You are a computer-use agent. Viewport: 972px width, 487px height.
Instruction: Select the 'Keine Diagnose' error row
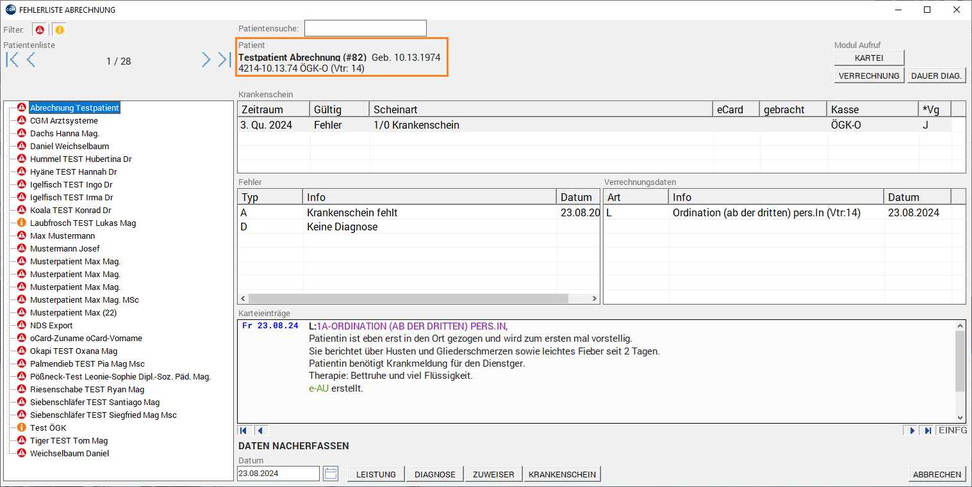[x=342, y=227]
